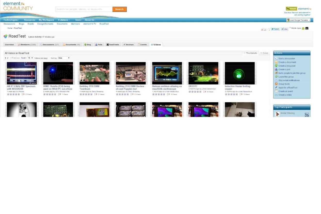Go to videos page 2
This screenshot has height=214, width=321.
tap(8, 58)
